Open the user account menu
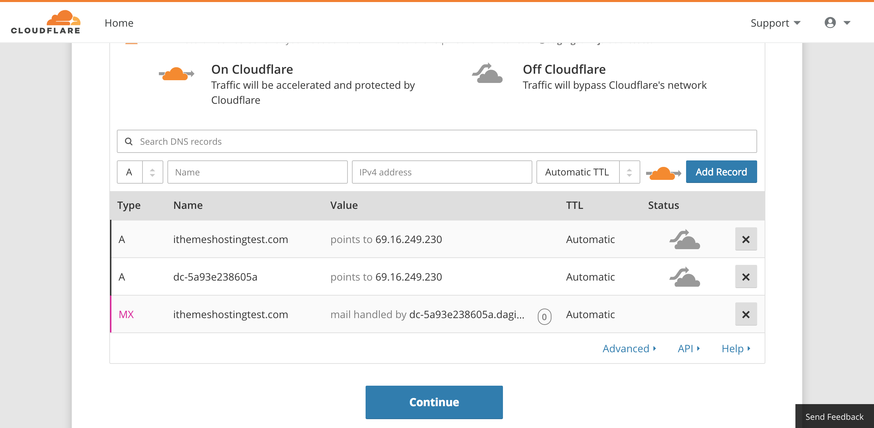 [x=837, y=23]
